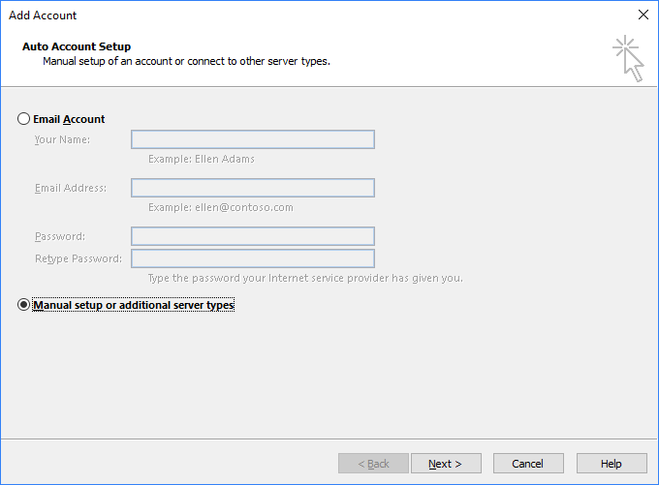
Task: Click the "Your Name:" label
Action: tap(62, 139)
